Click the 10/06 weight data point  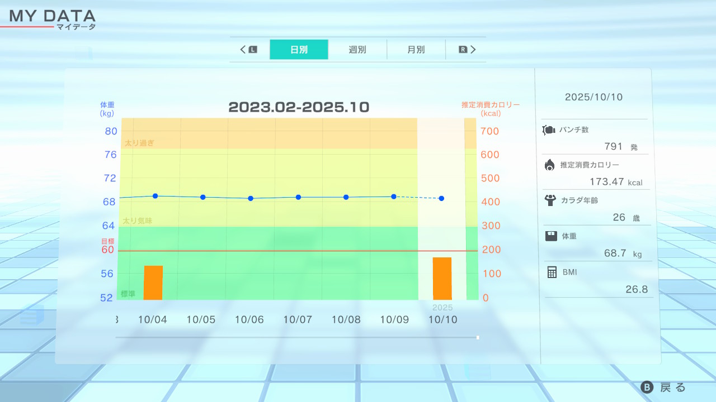coord(251,198)
